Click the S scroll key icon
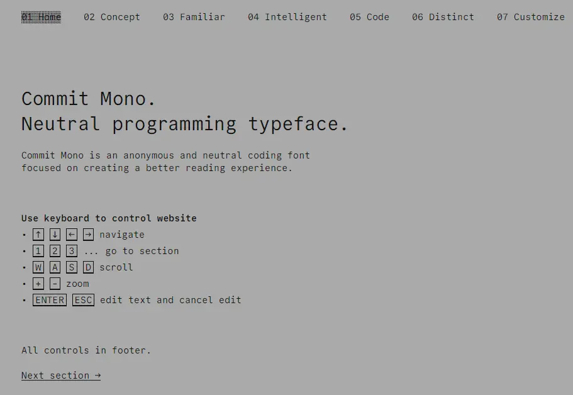 pyautogui.click(x=72, y=267)
